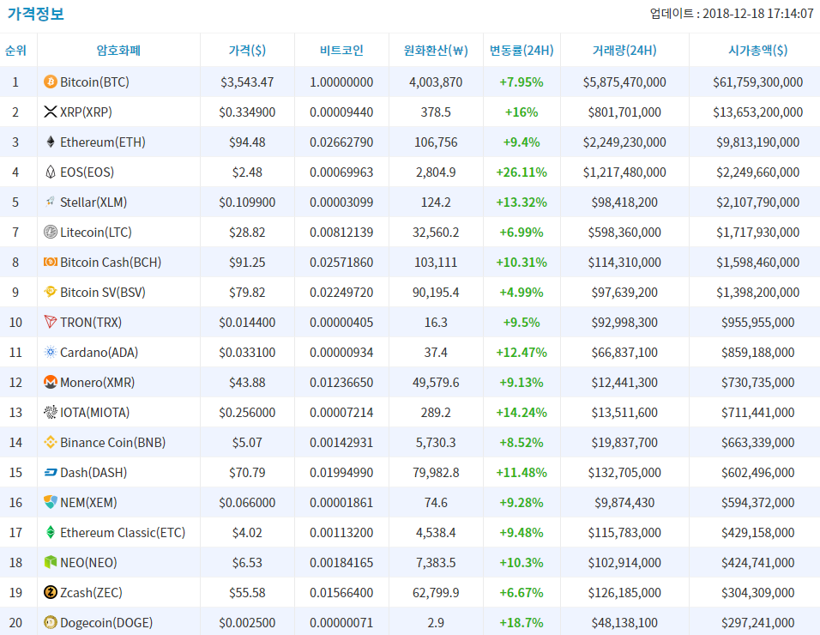The width and height of the screenshot is (820, 635).
Task: Open the Bitcoin(BTC) link
Action: pos(94,82)
